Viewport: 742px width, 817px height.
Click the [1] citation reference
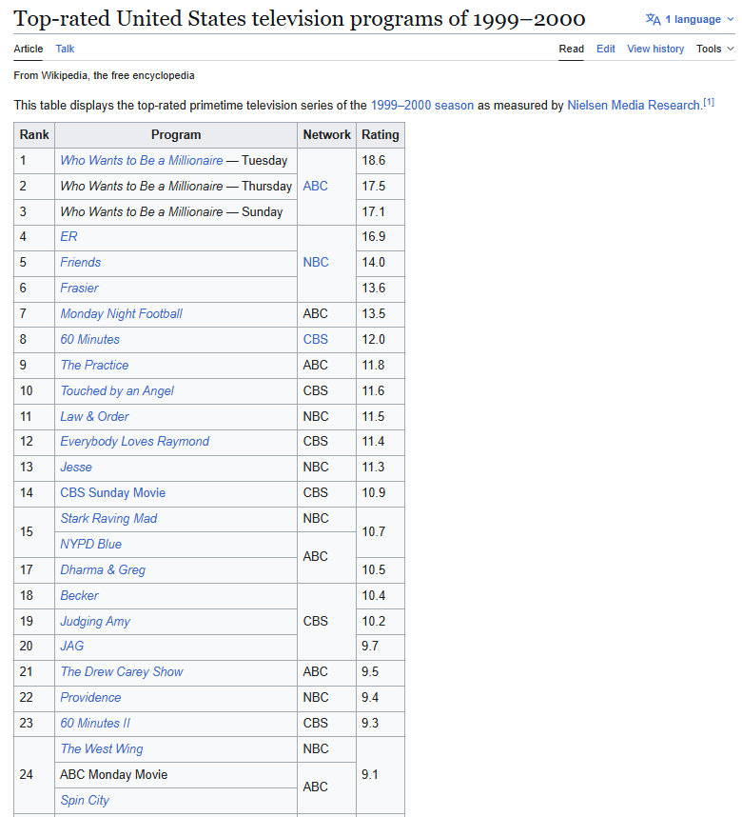(x=709, y=102)
